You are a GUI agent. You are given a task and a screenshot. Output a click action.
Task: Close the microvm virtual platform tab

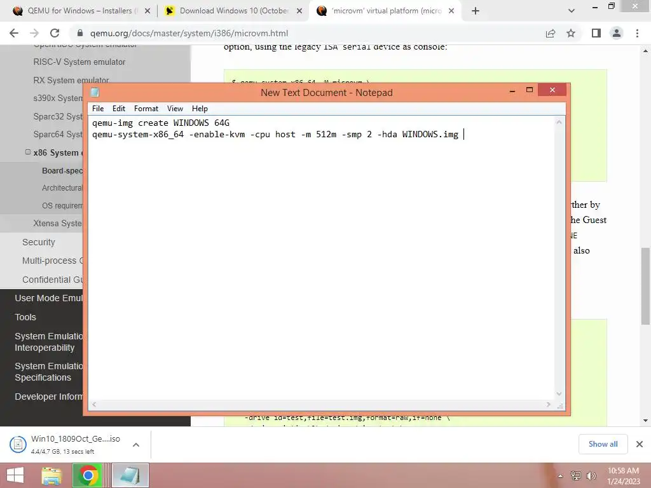tap(451, 11)
